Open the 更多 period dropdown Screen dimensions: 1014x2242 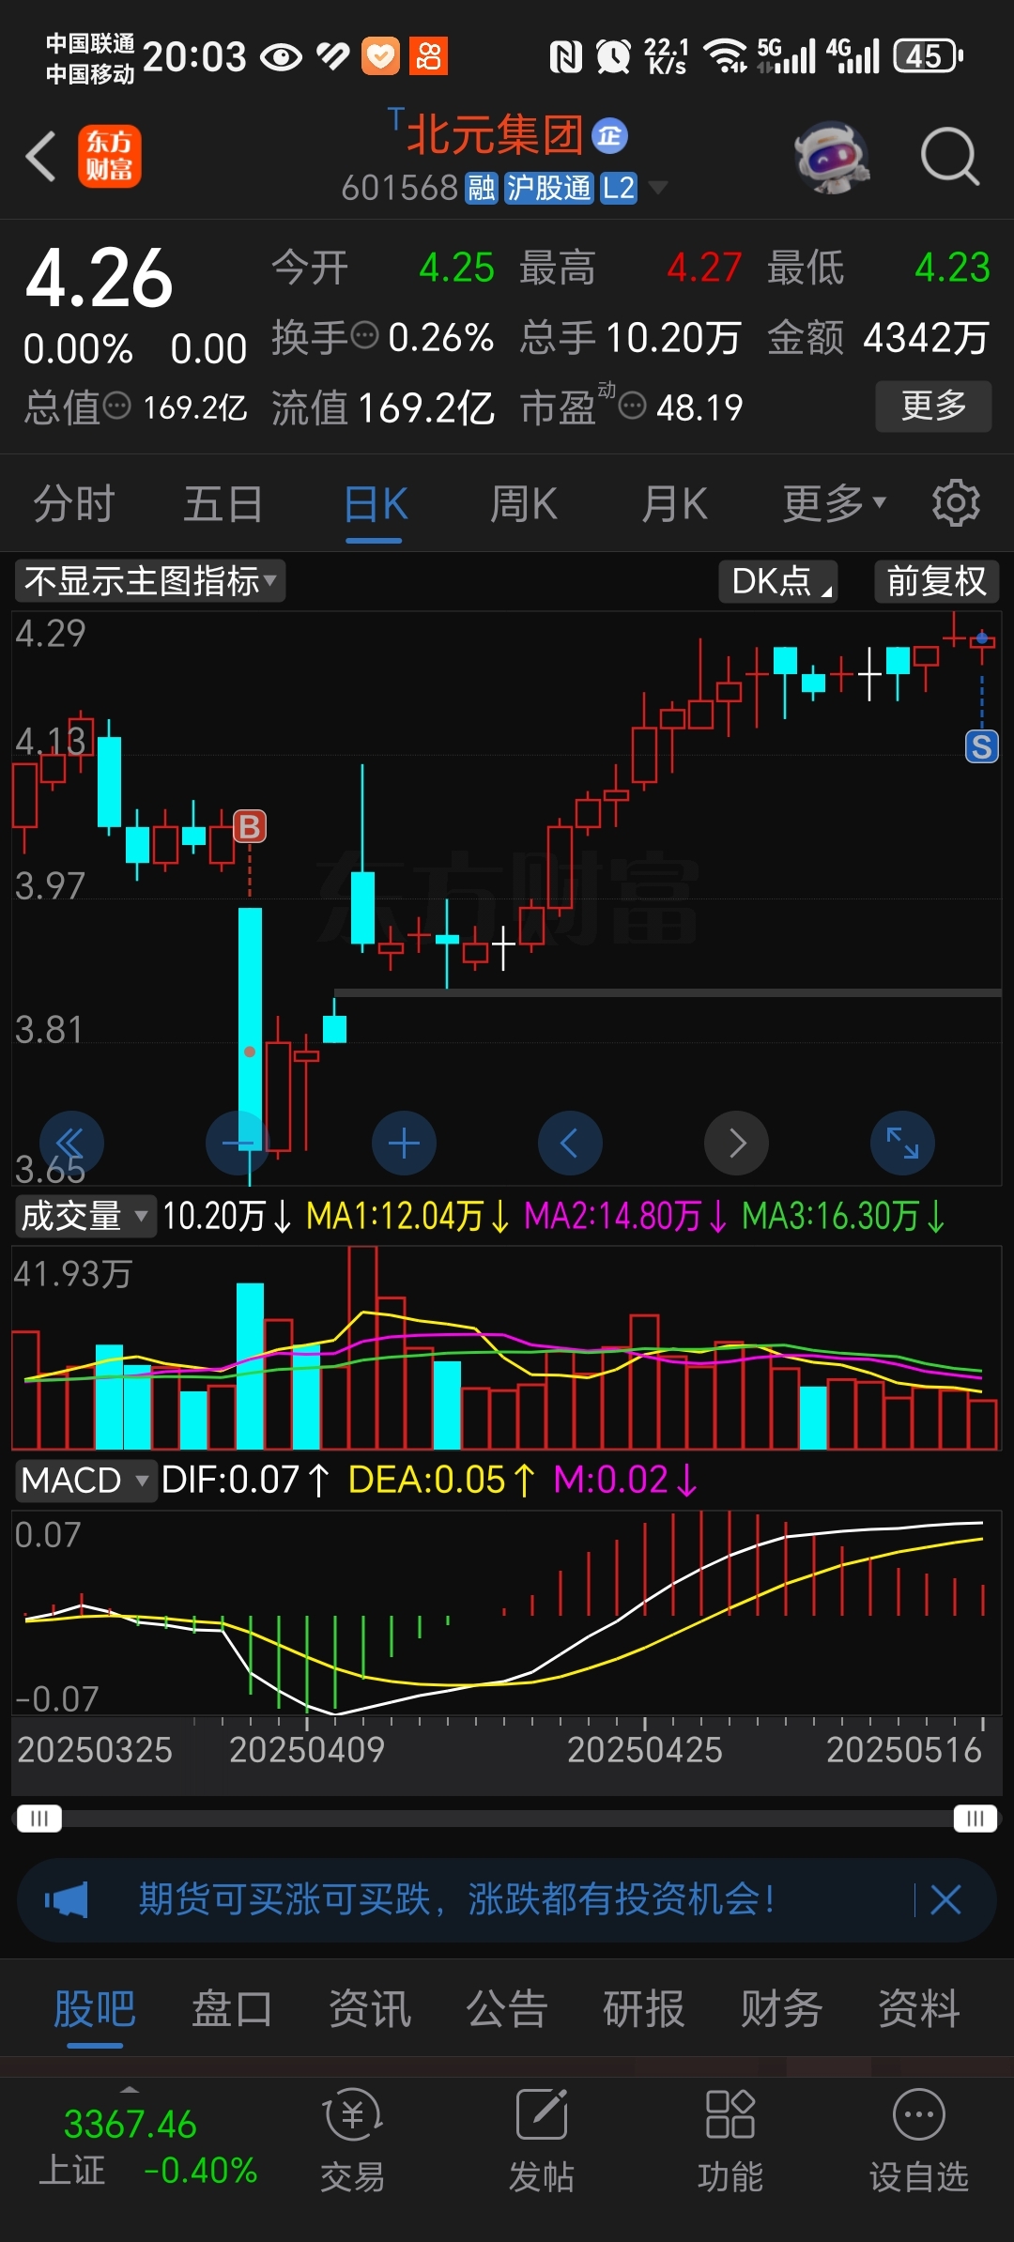(x=835, y=503)
